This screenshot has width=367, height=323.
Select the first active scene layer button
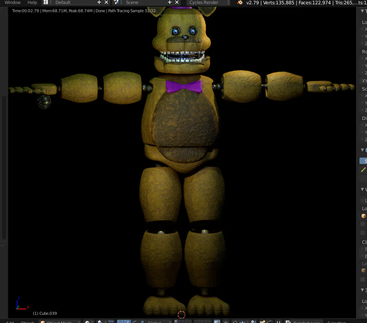pyautogui.click(x=176, y=321)
